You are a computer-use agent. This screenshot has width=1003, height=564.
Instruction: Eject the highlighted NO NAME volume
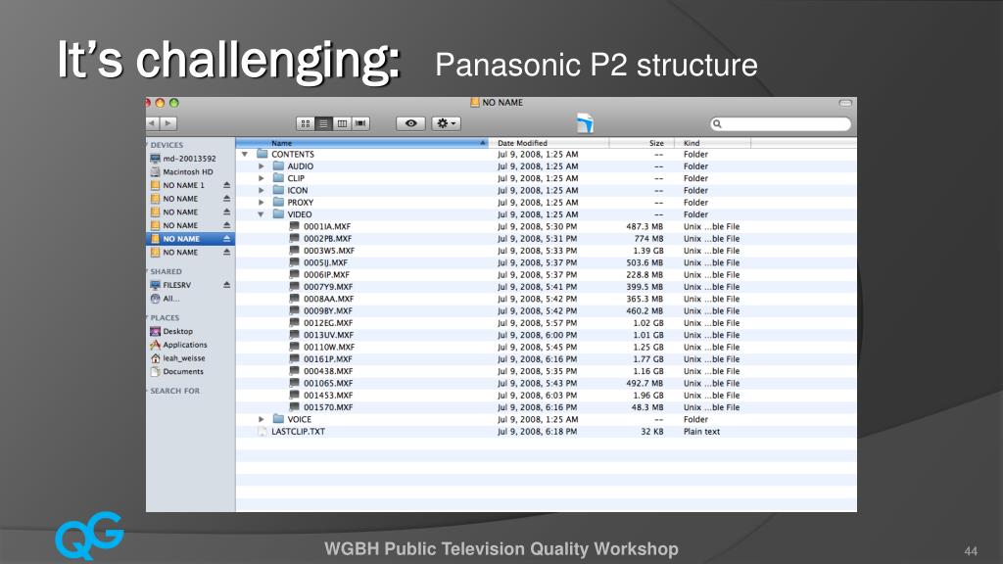(x=226, y=239)
